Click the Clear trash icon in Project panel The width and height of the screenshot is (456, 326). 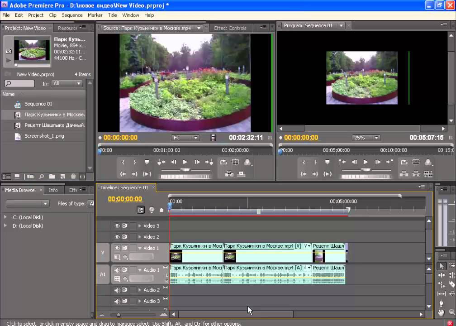click(72, 177)
